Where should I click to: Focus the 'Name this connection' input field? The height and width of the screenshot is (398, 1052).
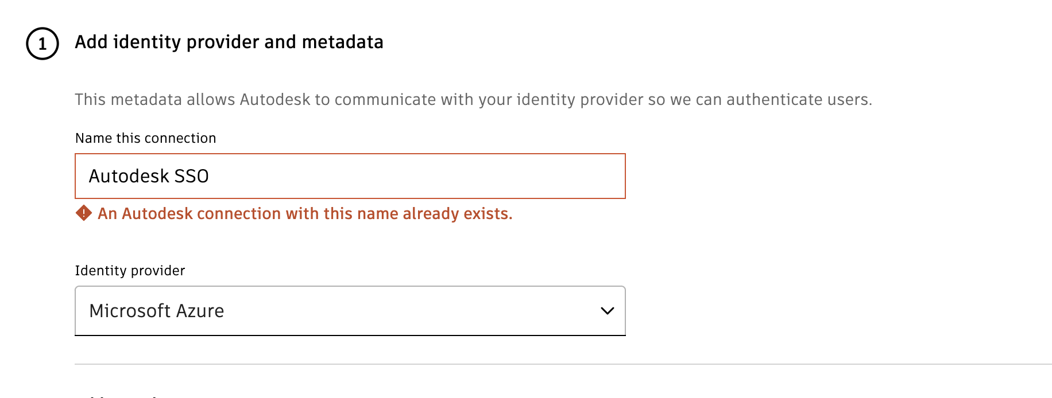[x=350, y=176]
